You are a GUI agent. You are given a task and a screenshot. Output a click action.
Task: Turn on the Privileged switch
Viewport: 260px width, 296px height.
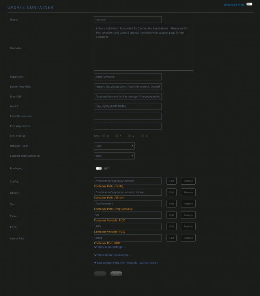tap(99, 169)
